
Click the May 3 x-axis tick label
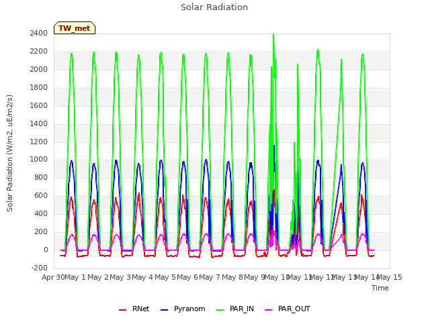coord(120,277)
